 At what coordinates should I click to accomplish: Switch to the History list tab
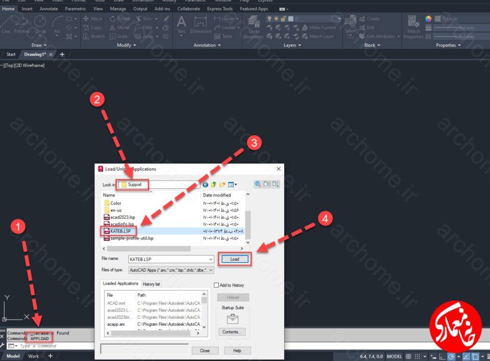151,284
